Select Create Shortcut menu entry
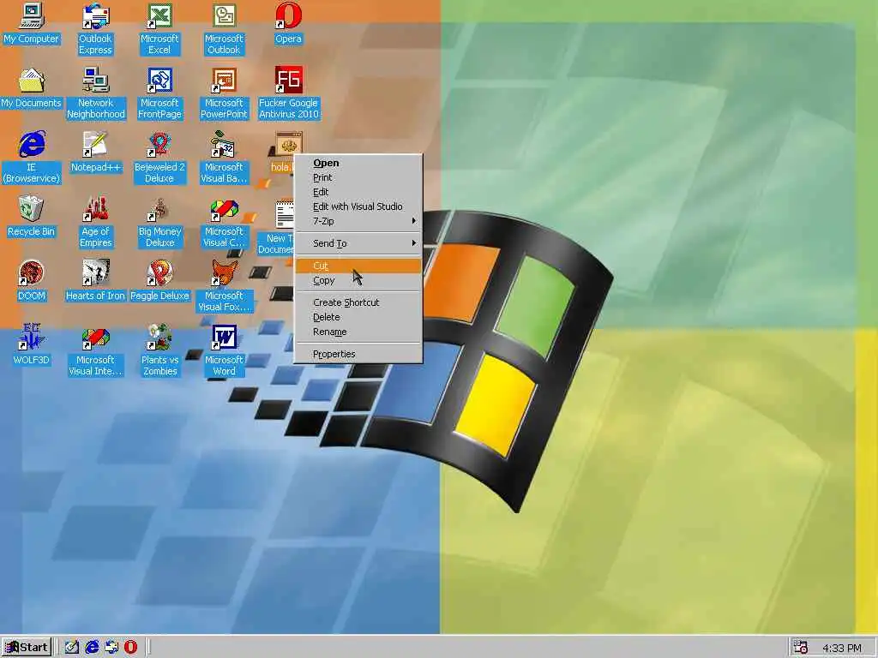878x658 pixels. [358, 302]
